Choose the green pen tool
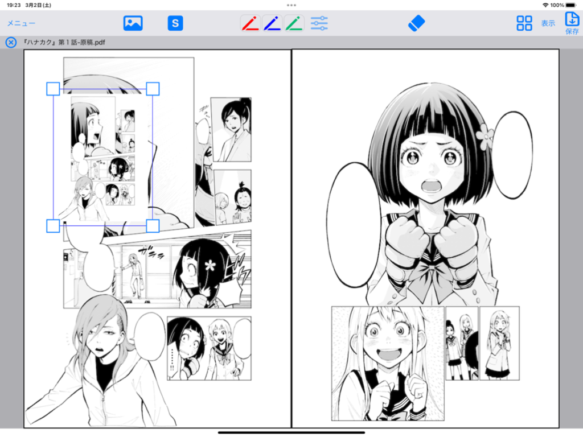This screenshot has height=437, width=583. click(294, 23)
